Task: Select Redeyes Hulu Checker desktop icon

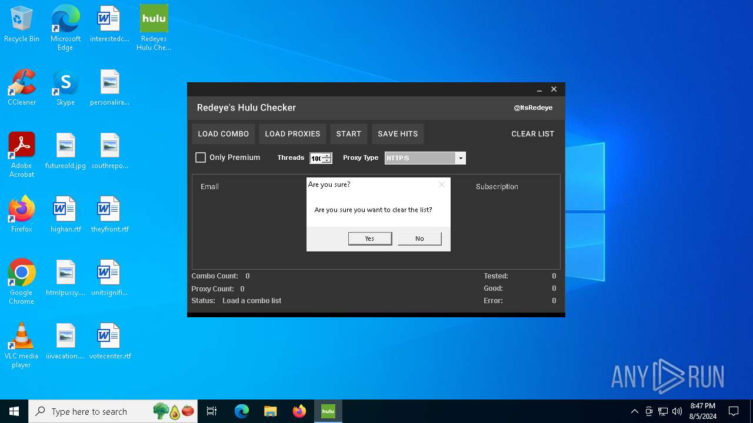Action: click(x=154, y=28)
